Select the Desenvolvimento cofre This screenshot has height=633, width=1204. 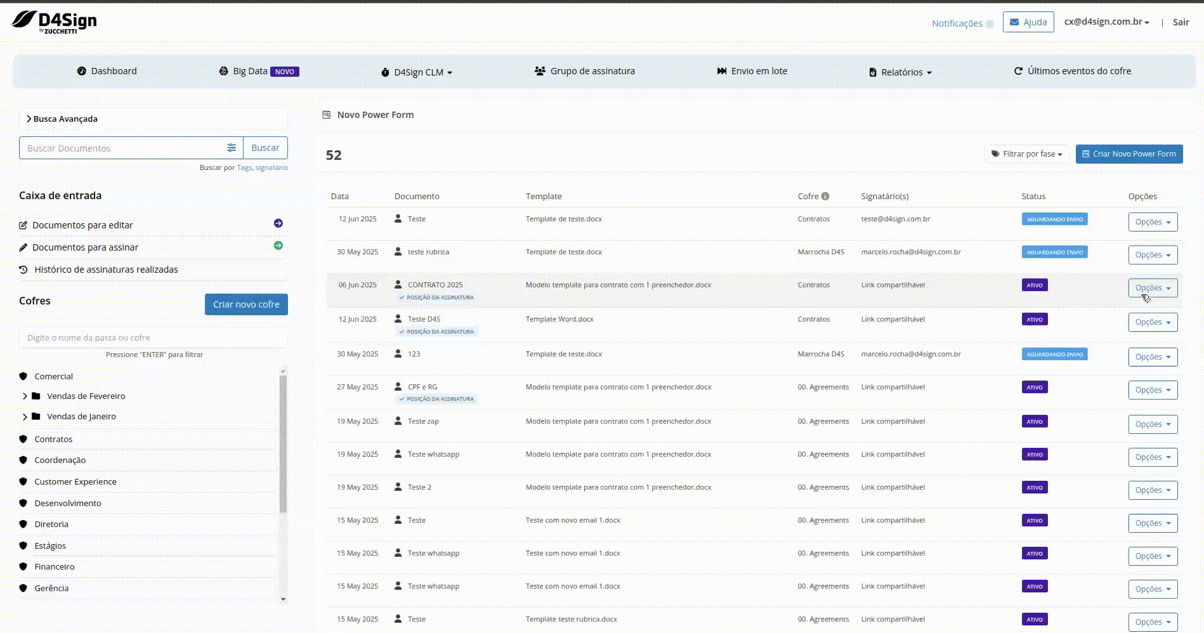coord(68,503)
